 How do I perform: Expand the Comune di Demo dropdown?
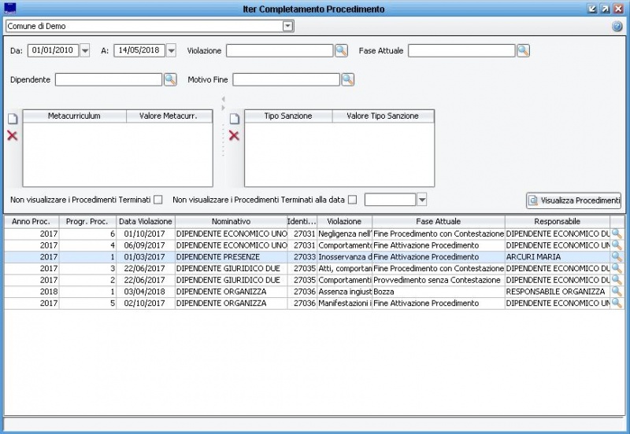point(287,26)
